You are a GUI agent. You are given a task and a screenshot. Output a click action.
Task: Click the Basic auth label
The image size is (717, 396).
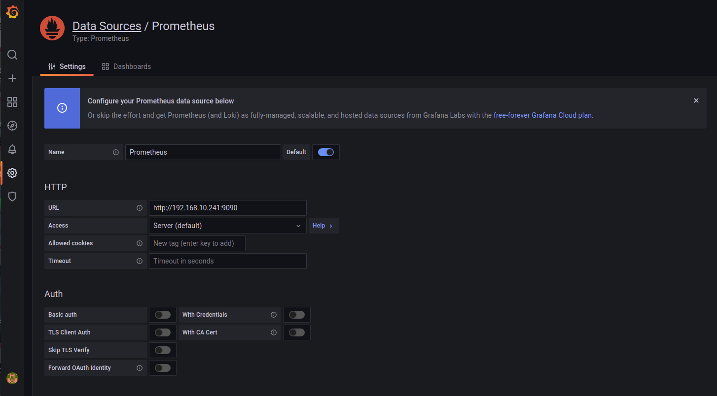click(63, 315)
